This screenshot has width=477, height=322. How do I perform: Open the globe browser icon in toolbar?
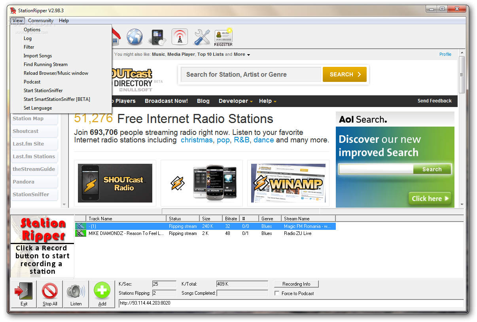click(x=134, y=37)
